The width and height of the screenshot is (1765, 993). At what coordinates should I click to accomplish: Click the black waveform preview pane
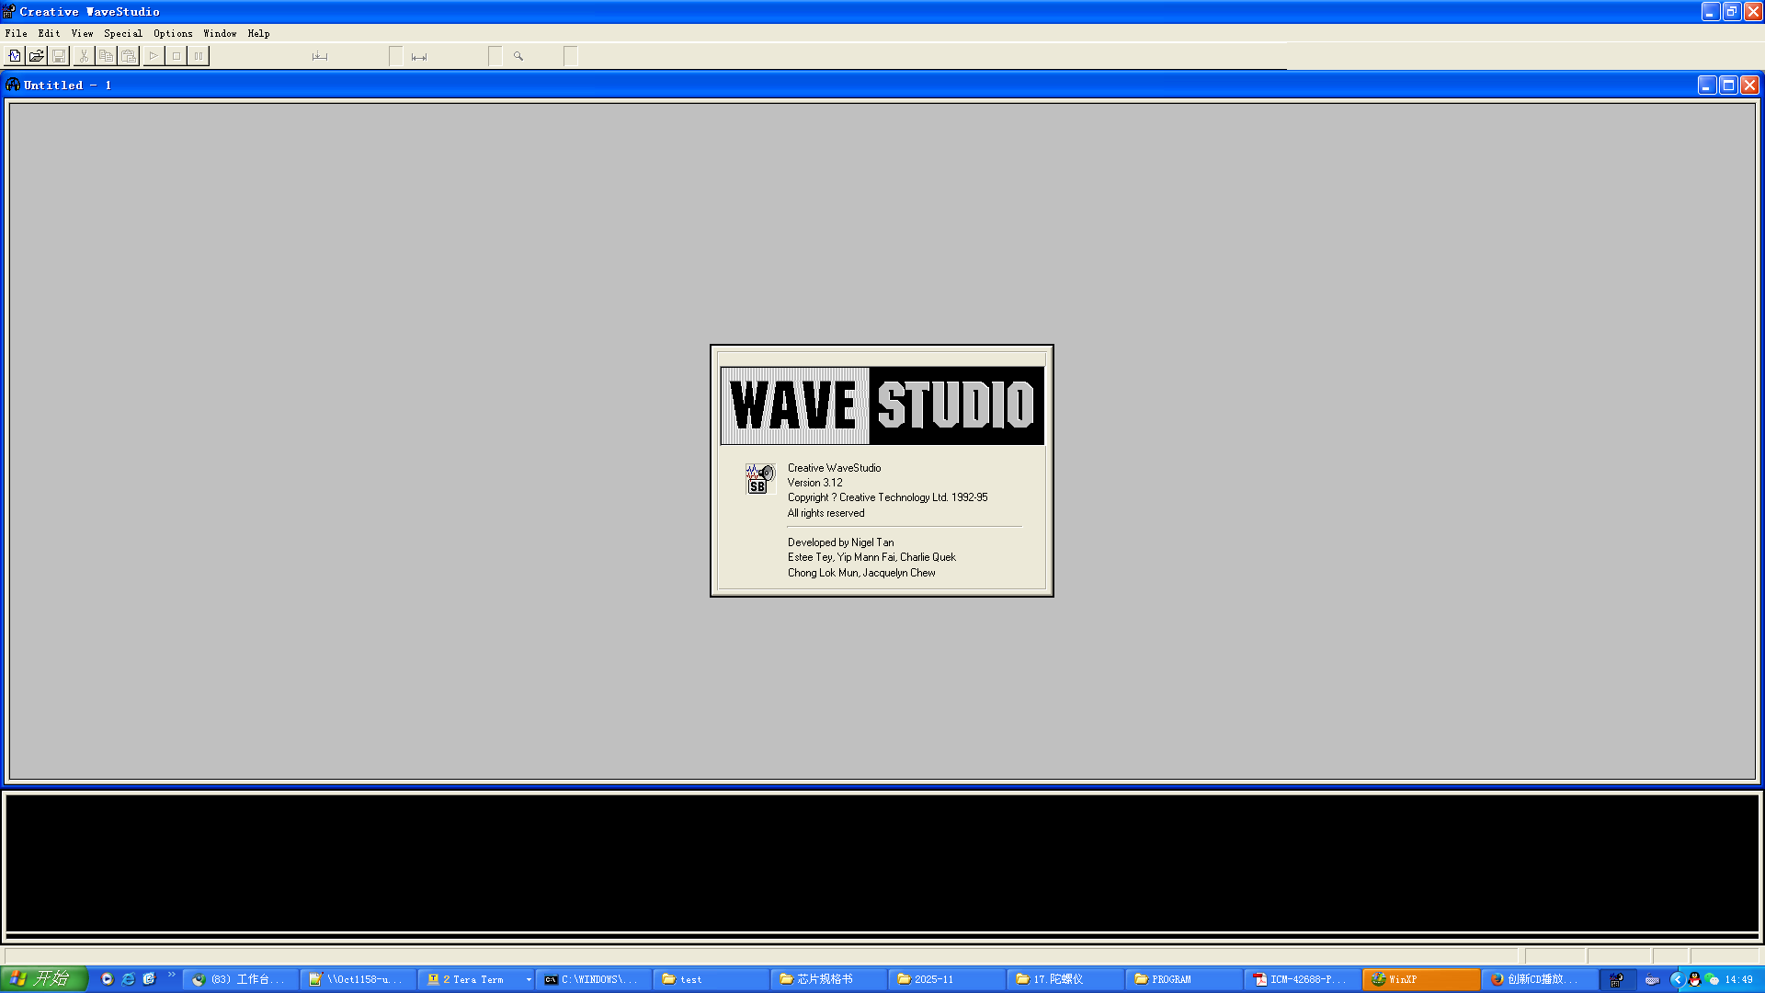(882, 862)
